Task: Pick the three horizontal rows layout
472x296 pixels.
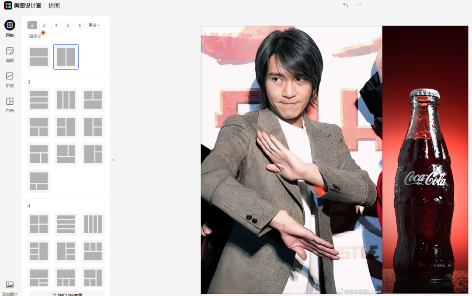Action: click(x=39, y=100)
